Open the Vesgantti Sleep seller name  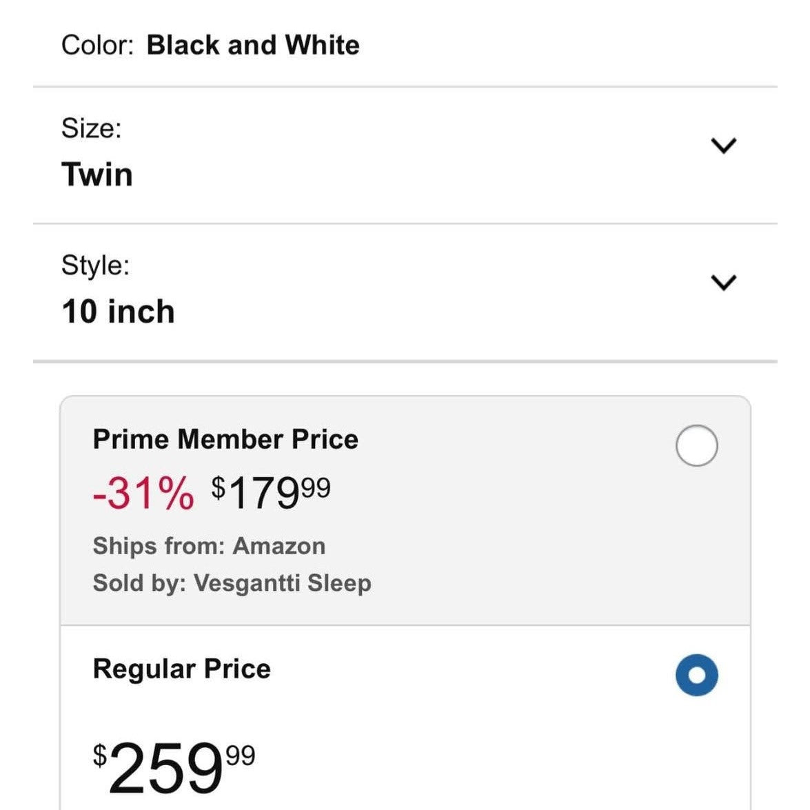point(283,583)
